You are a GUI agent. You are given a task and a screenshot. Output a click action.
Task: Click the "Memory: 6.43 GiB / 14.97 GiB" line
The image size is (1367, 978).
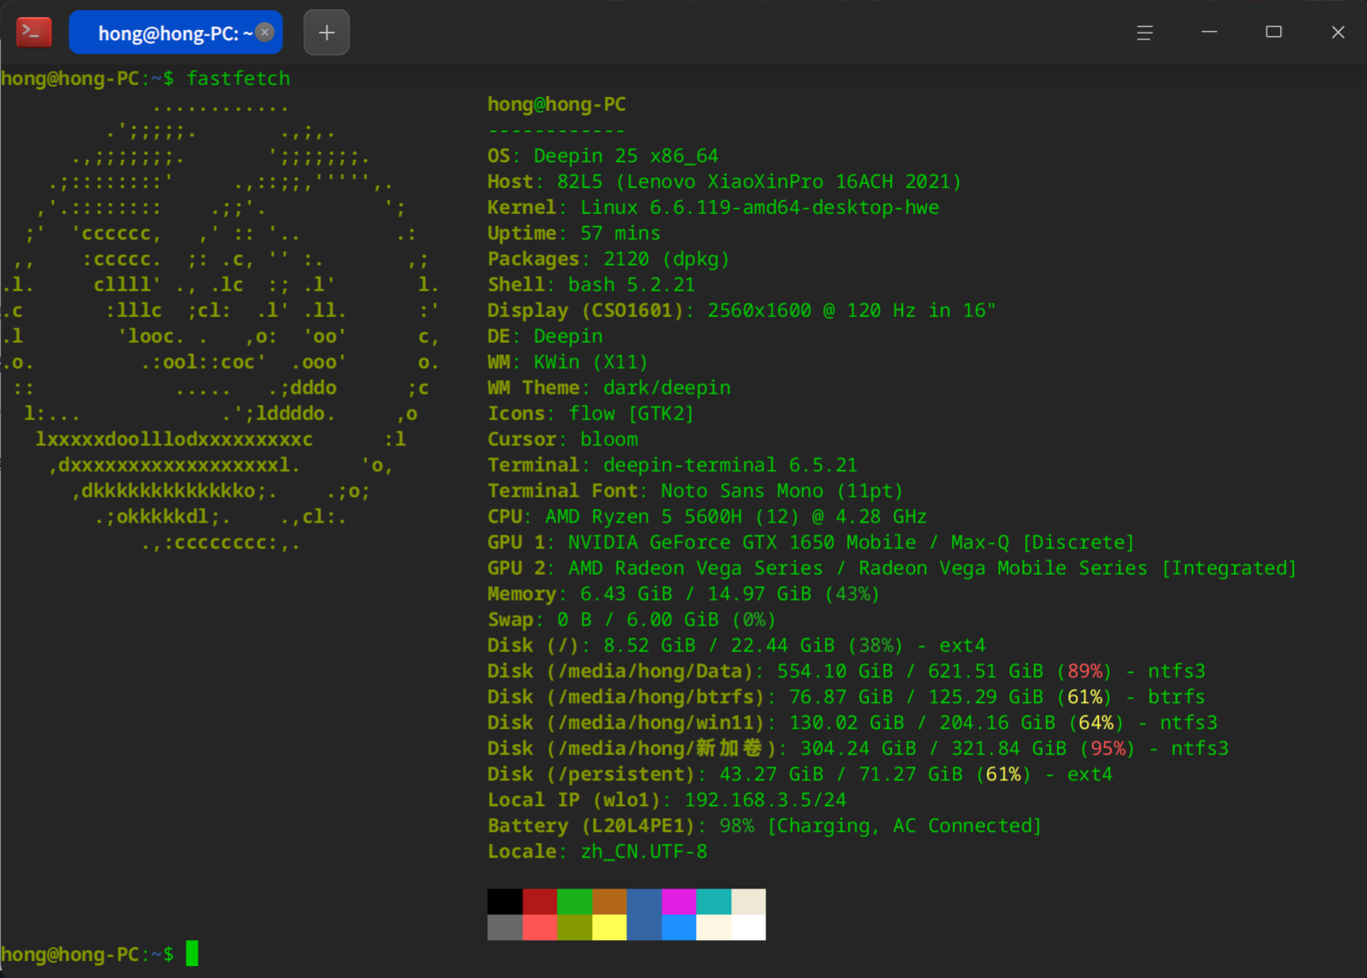click(x=684, y=594)
